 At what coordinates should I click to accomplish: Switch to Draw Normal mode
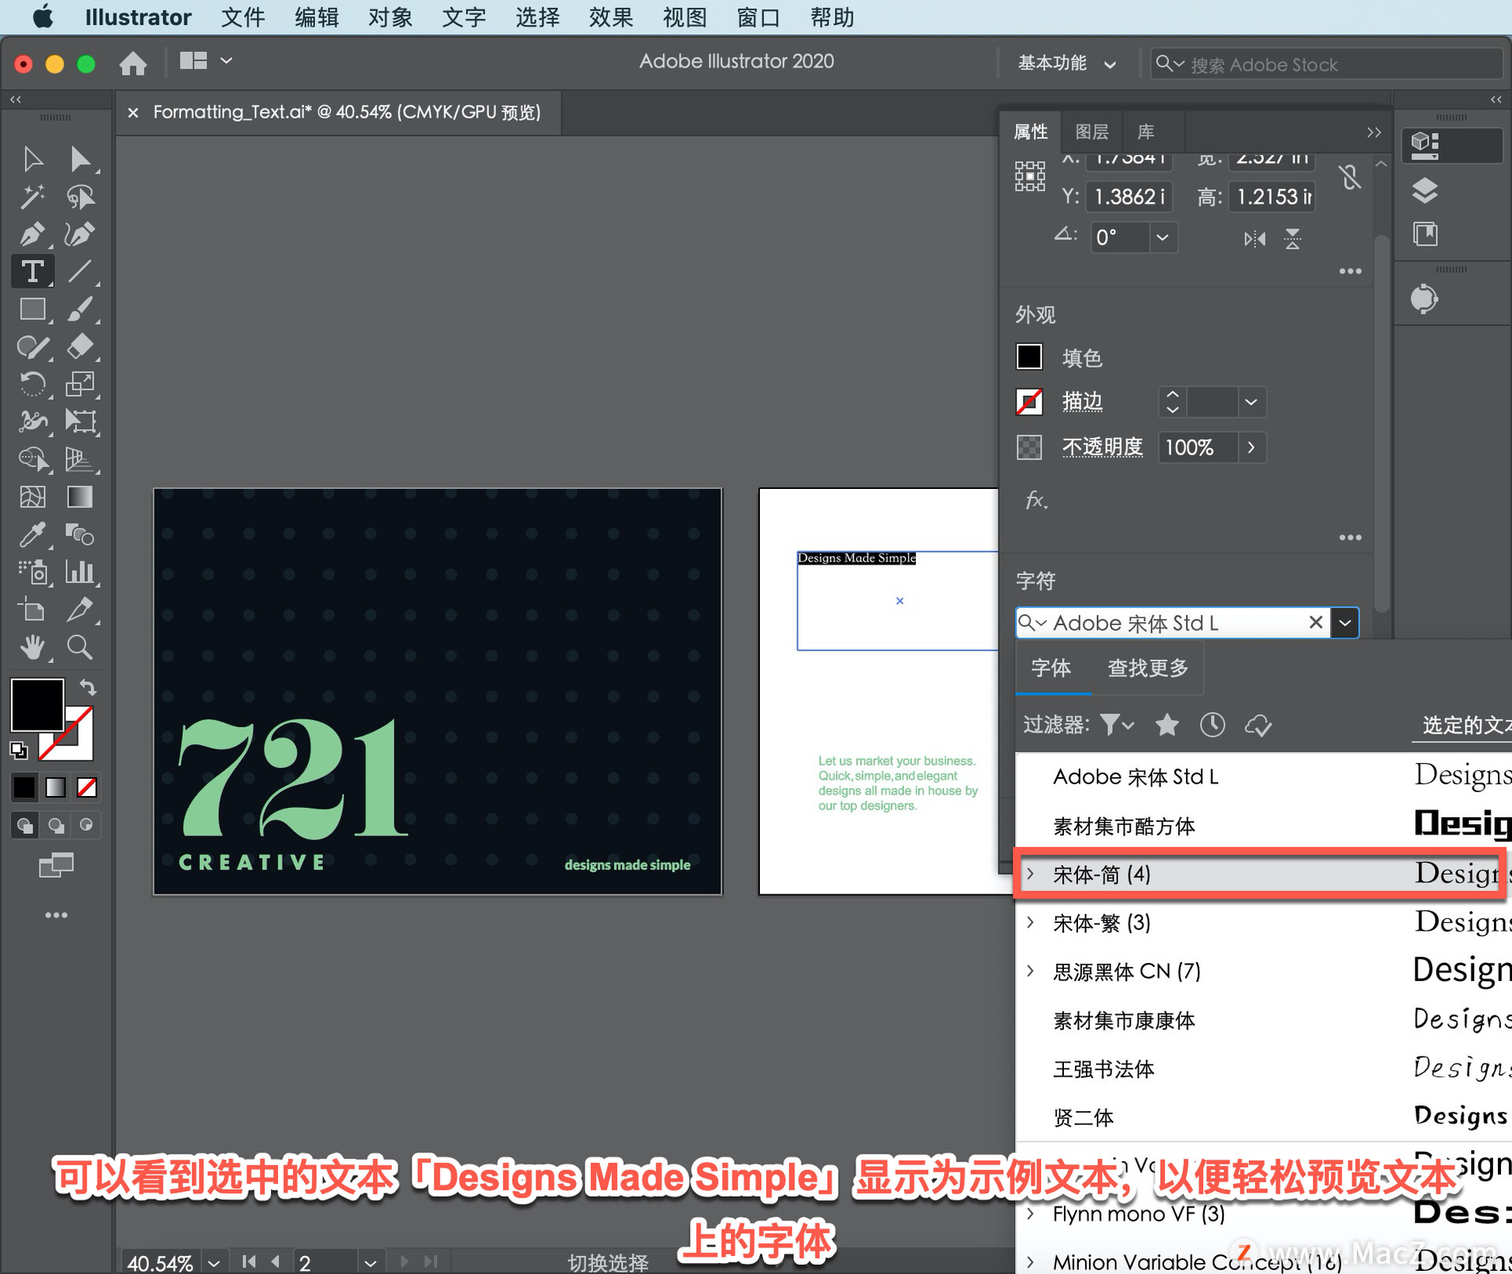(x=24, y=825)
